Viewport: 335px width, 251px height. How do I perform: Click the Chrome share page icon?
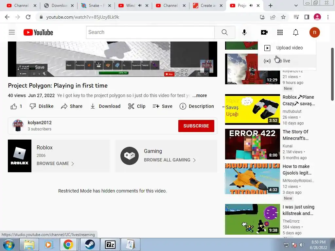tap(273, 17)
